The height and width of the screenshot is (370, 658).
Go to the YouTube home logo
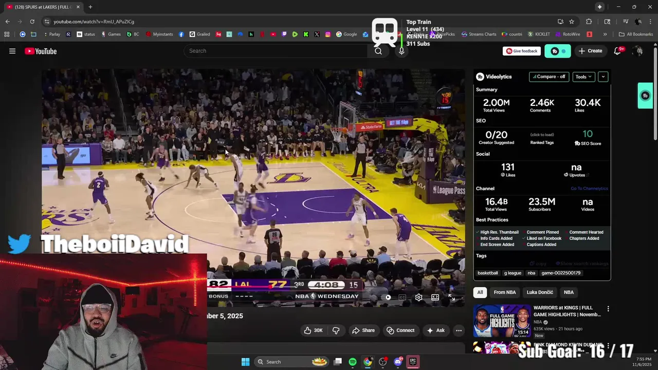[x=41, y=51]
